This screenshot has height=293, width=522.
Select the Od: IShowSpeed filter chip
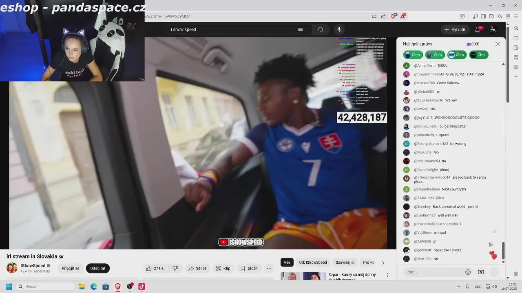pyautogui.click(x=313, y=262)
